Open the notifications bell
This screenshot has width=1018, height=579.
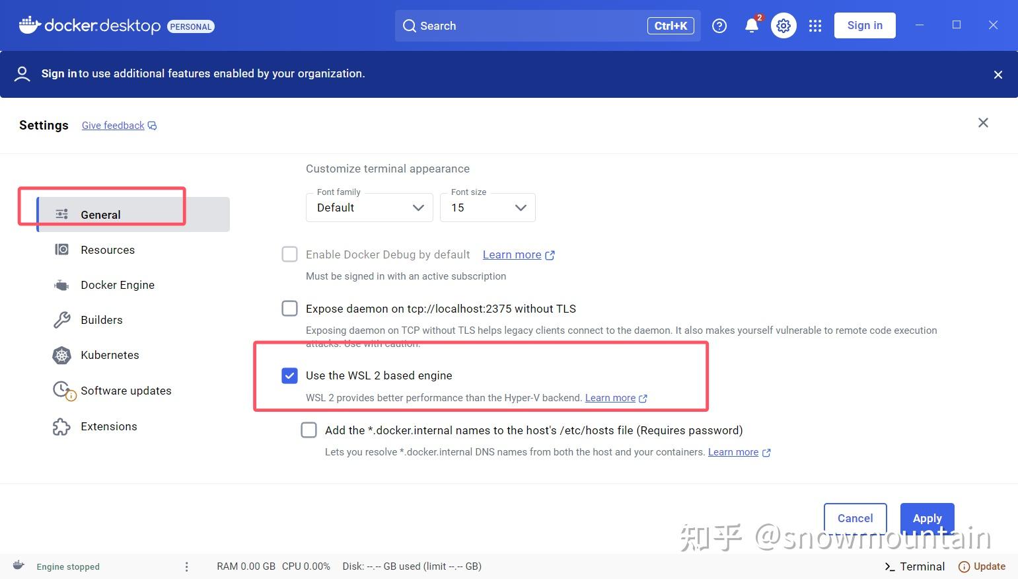coord(751,25)
